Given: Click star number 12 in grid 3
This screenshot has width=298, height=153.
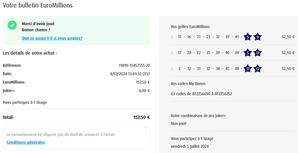Looking at the screenshot, I should (x=258, y=69).
